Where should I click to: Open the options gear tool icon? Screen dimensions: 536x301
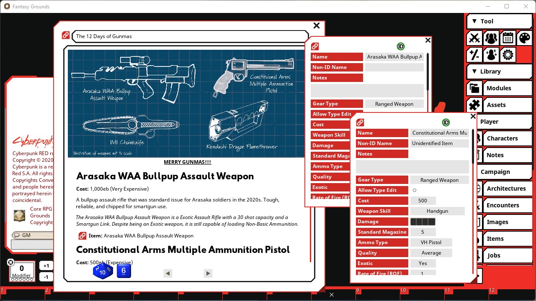click(x=508, y=55)
